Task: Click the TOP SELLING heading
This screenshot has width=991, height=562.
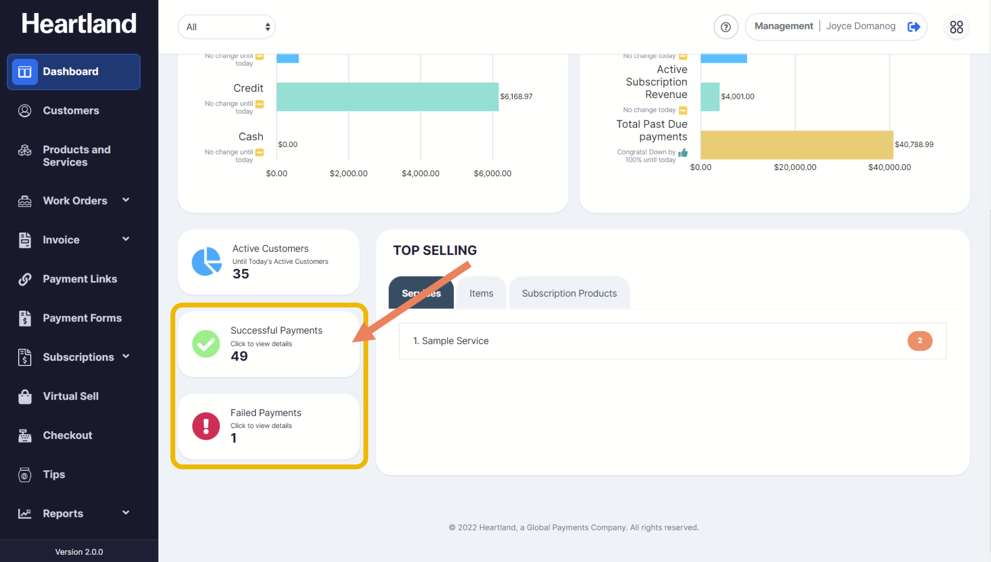Action: pos(435,250)
